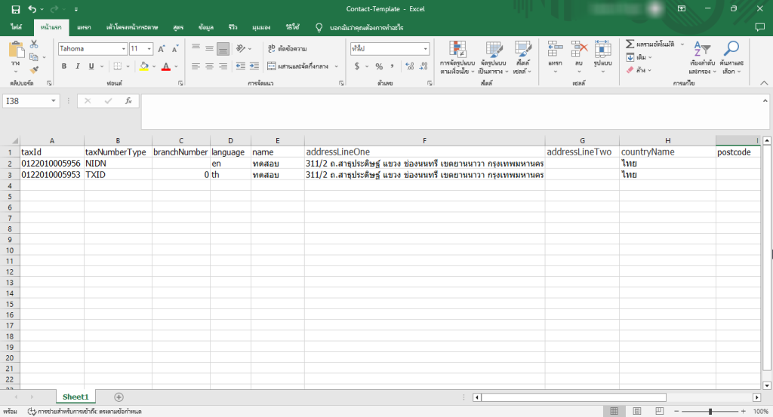The height and width of the screenshot is (417, 773).
Task: Click the Name Box showing I38
Action: [26, 101]
